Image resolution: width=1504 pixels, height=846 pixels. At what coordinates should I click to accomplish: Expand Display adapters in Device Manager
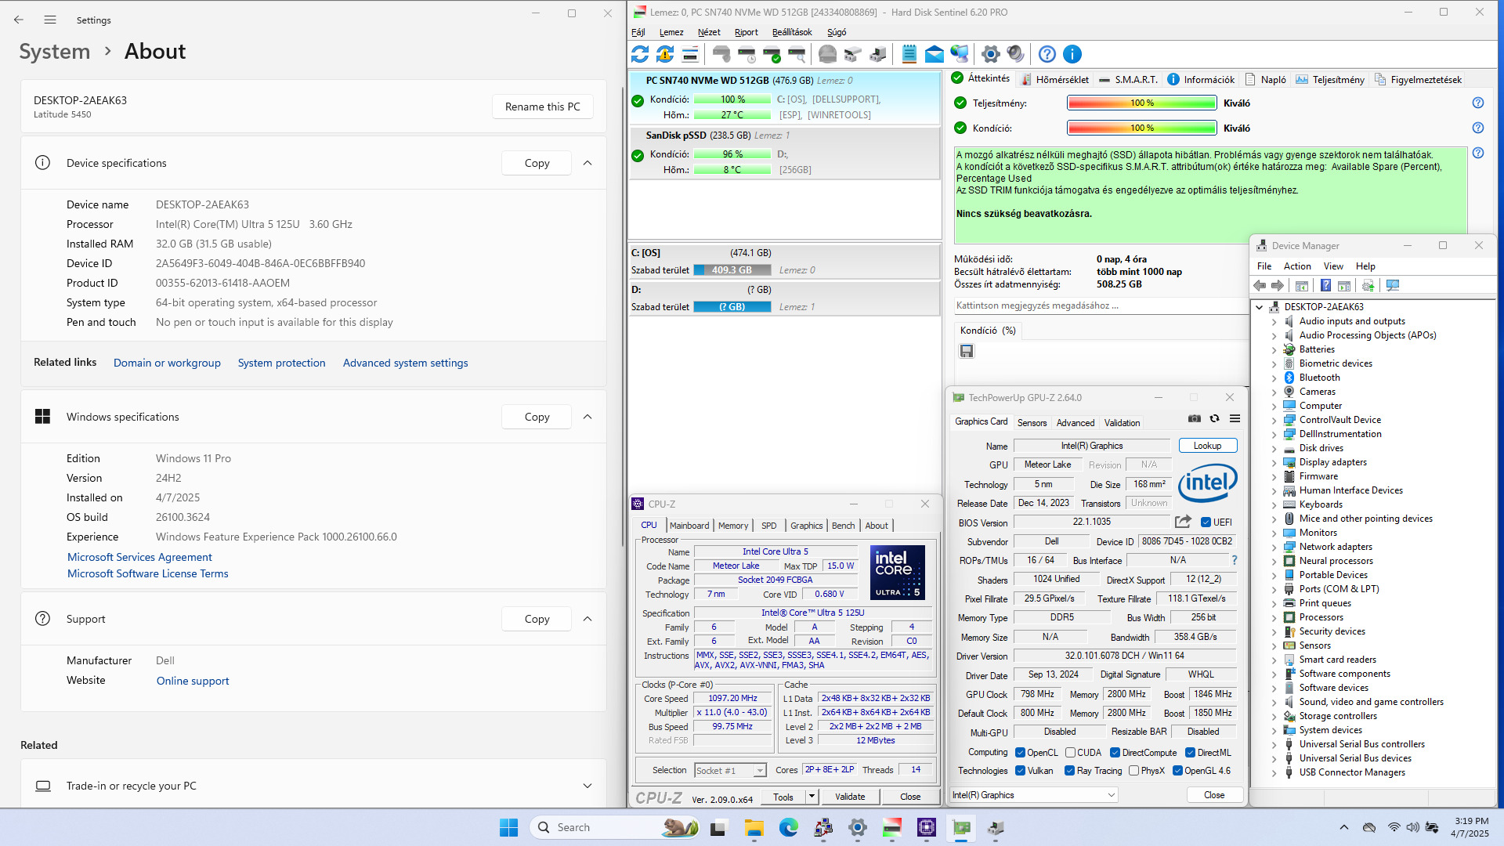pos(1274,462)
